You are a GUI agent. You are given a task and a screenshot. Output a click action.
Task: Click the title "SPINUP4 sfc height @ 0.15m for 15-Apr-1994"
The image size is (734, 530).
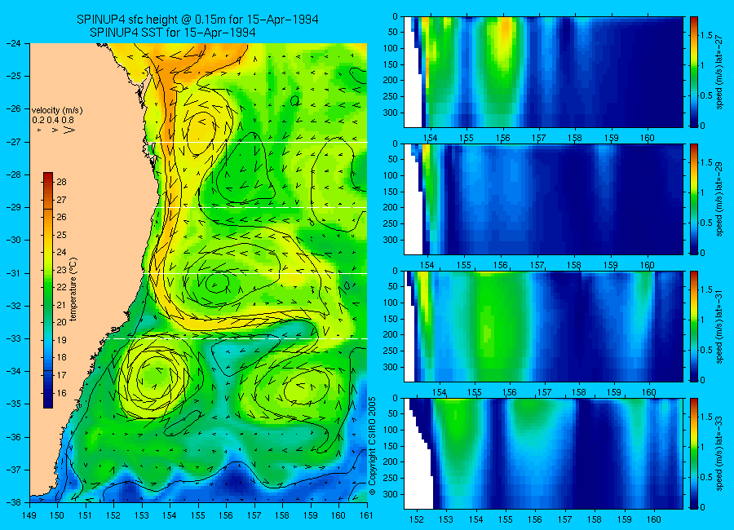click(x=197, y=20)
